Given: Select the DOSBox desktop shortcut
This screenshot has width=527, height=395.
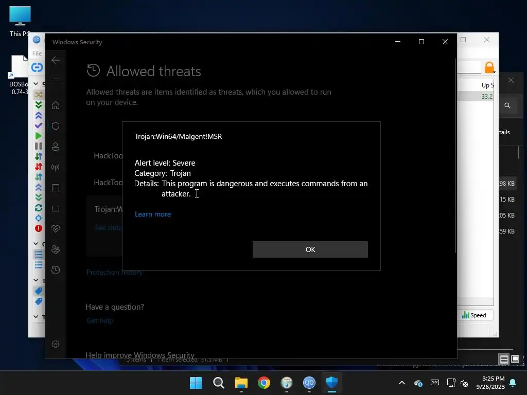Looking at the screenshot, I should [19, 75].
